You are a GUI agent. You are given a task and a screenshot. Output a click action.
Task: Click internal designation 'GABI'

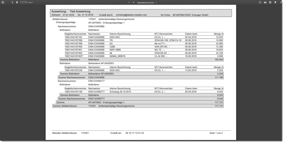click(112, 46)
